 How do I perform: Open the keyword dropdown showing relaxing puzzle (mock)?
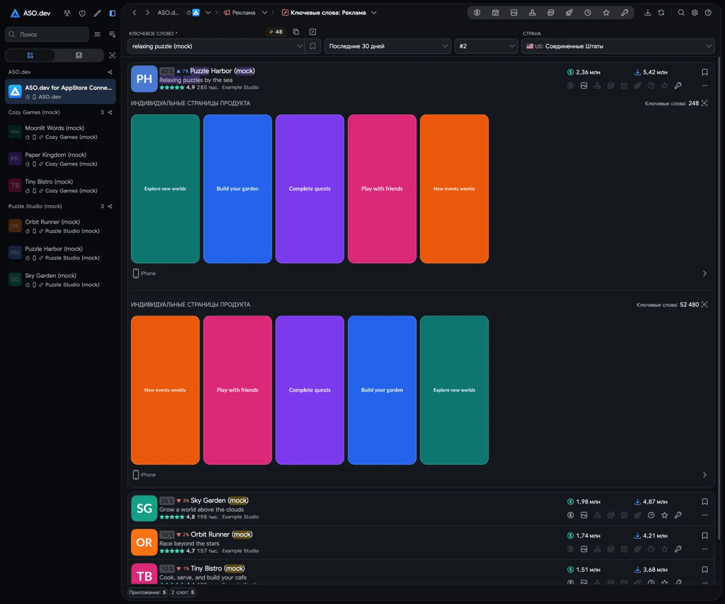pos(216,46)
